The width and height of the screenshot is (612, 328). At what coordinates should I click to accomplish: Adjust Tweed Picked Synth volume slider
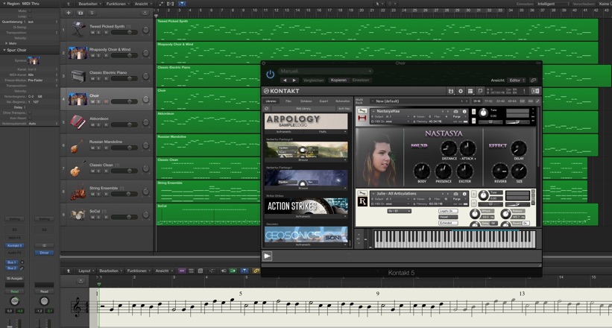coord(124,32)
